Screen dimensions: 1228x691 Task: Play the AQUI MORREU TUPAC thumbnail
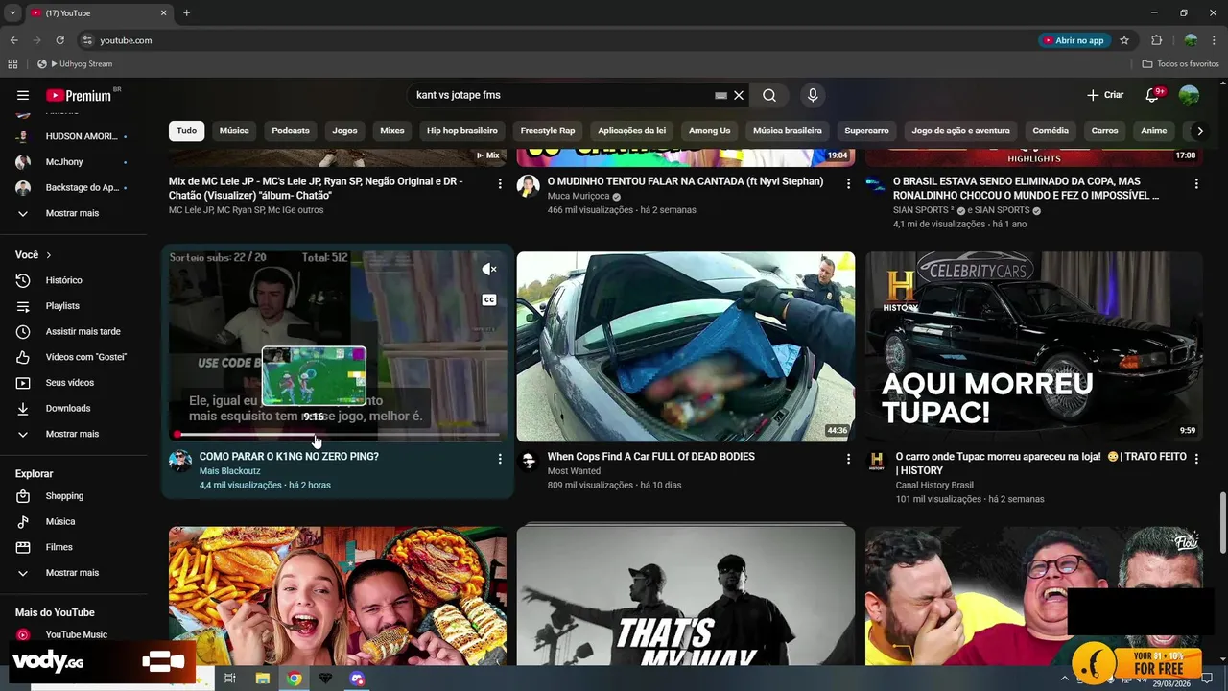coord(1034,346)
